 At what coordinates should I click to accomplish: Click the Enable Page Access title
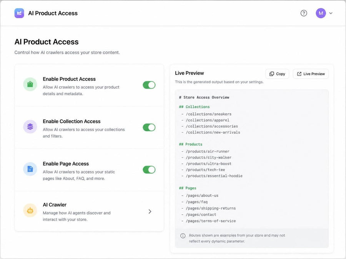66,164
